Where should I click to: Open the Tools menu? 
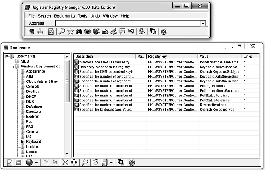pyautogui.click(x=83, y=16)
